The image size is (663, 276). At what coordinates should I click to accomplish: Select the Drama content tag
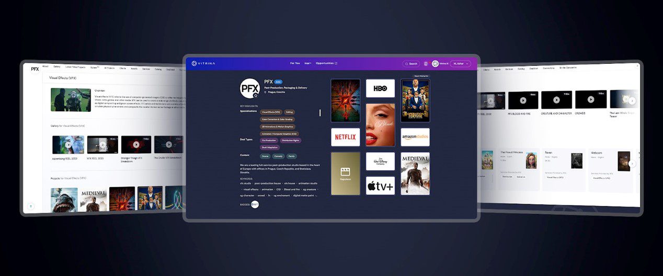tap(265, 156)
